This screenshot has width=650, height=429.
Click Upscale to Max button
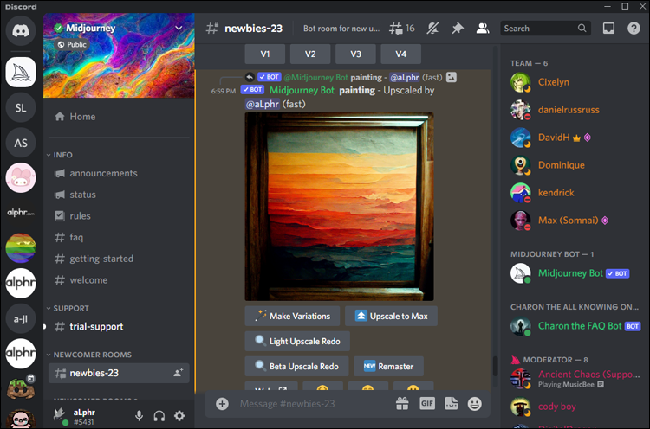click(x=391, y=316)
